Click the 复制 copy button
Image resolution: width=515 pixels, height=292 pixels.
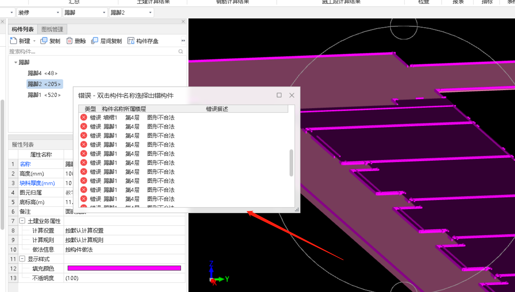[50, 41]
